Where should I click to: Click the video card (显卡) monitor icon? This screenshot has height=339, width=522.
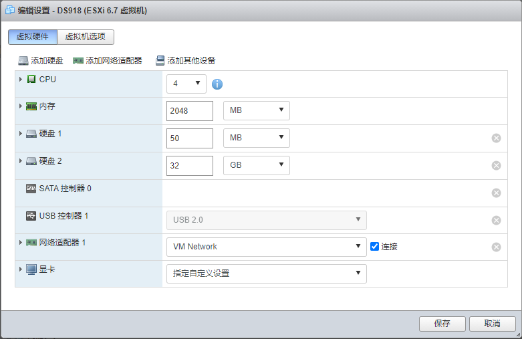tap(31, 269)
